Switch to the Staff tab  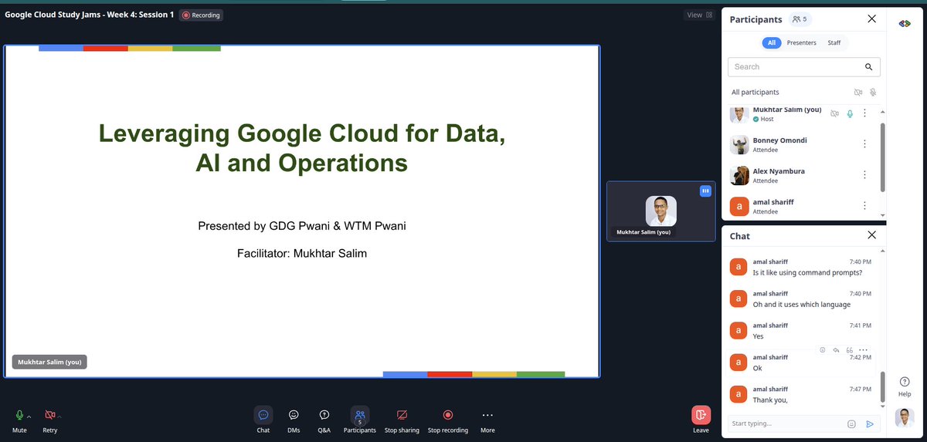pos(834,42)
